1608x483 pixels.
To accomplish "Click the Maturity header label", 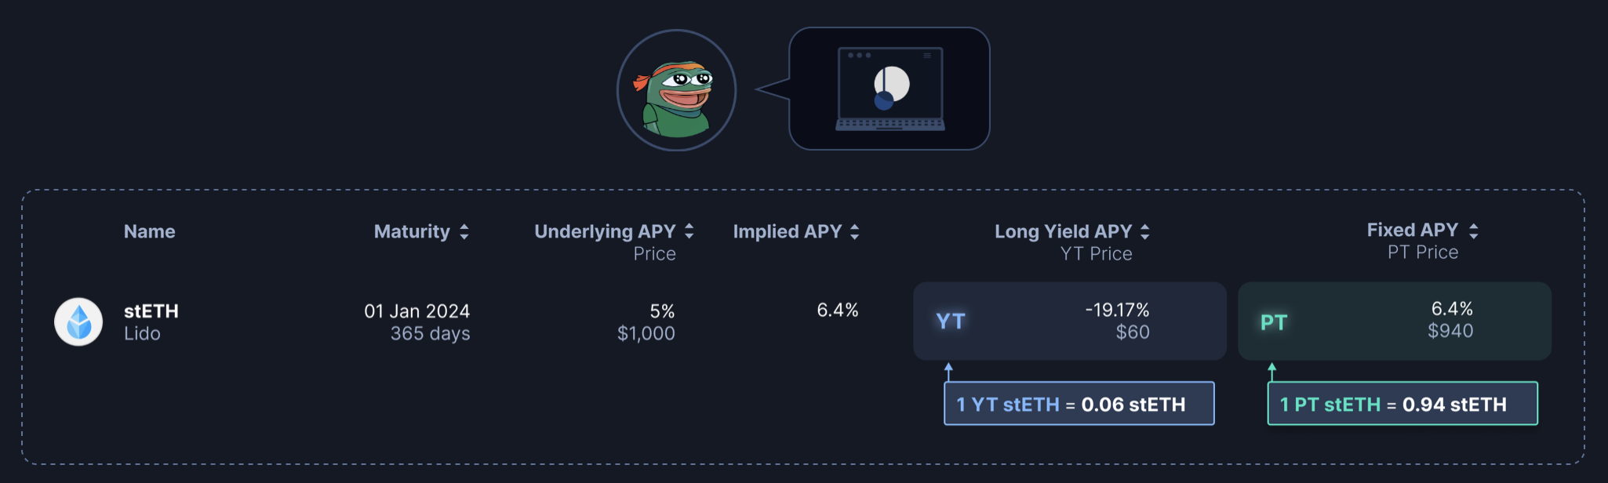I will pos(412,231).
